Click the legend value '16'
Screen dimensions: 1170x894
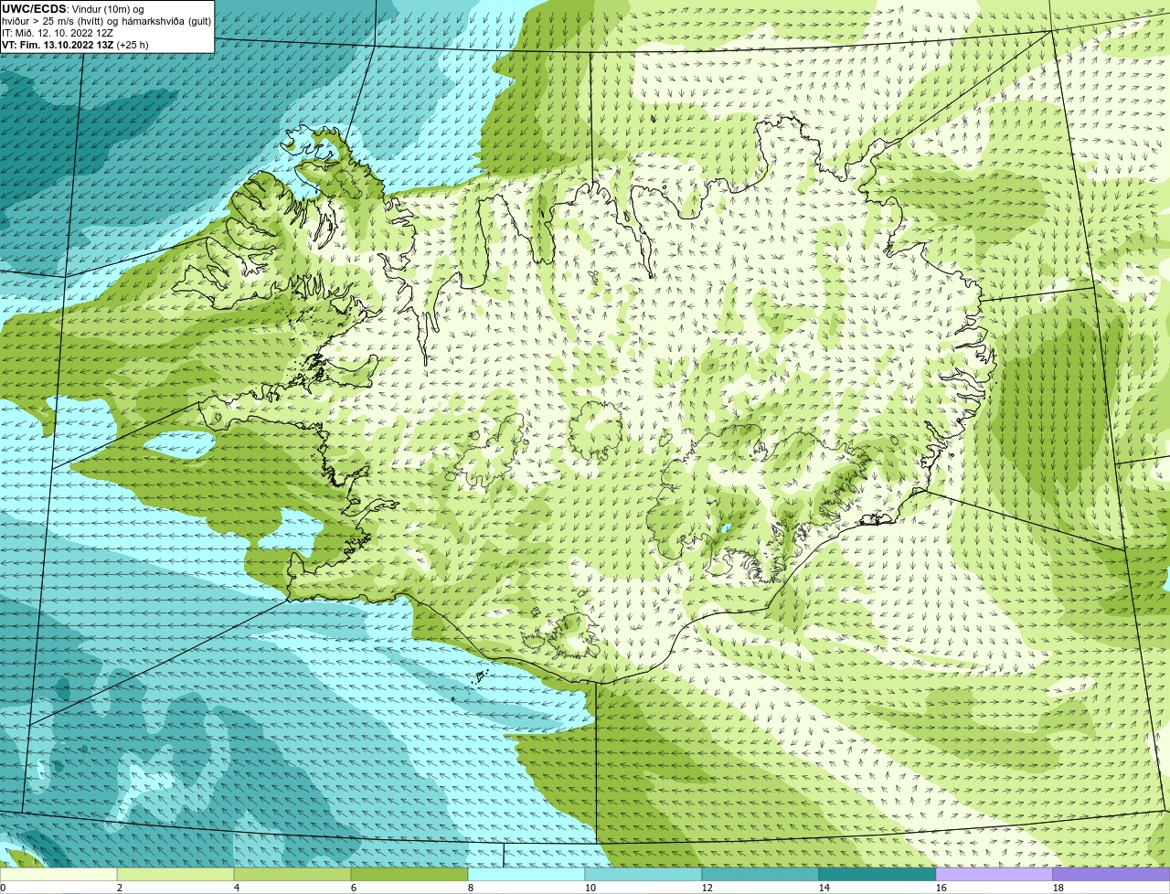click(x=941, y=888)
